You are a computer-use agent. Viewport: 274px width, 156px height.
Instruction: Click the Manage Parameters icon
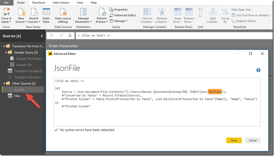[x=83, y=12]
